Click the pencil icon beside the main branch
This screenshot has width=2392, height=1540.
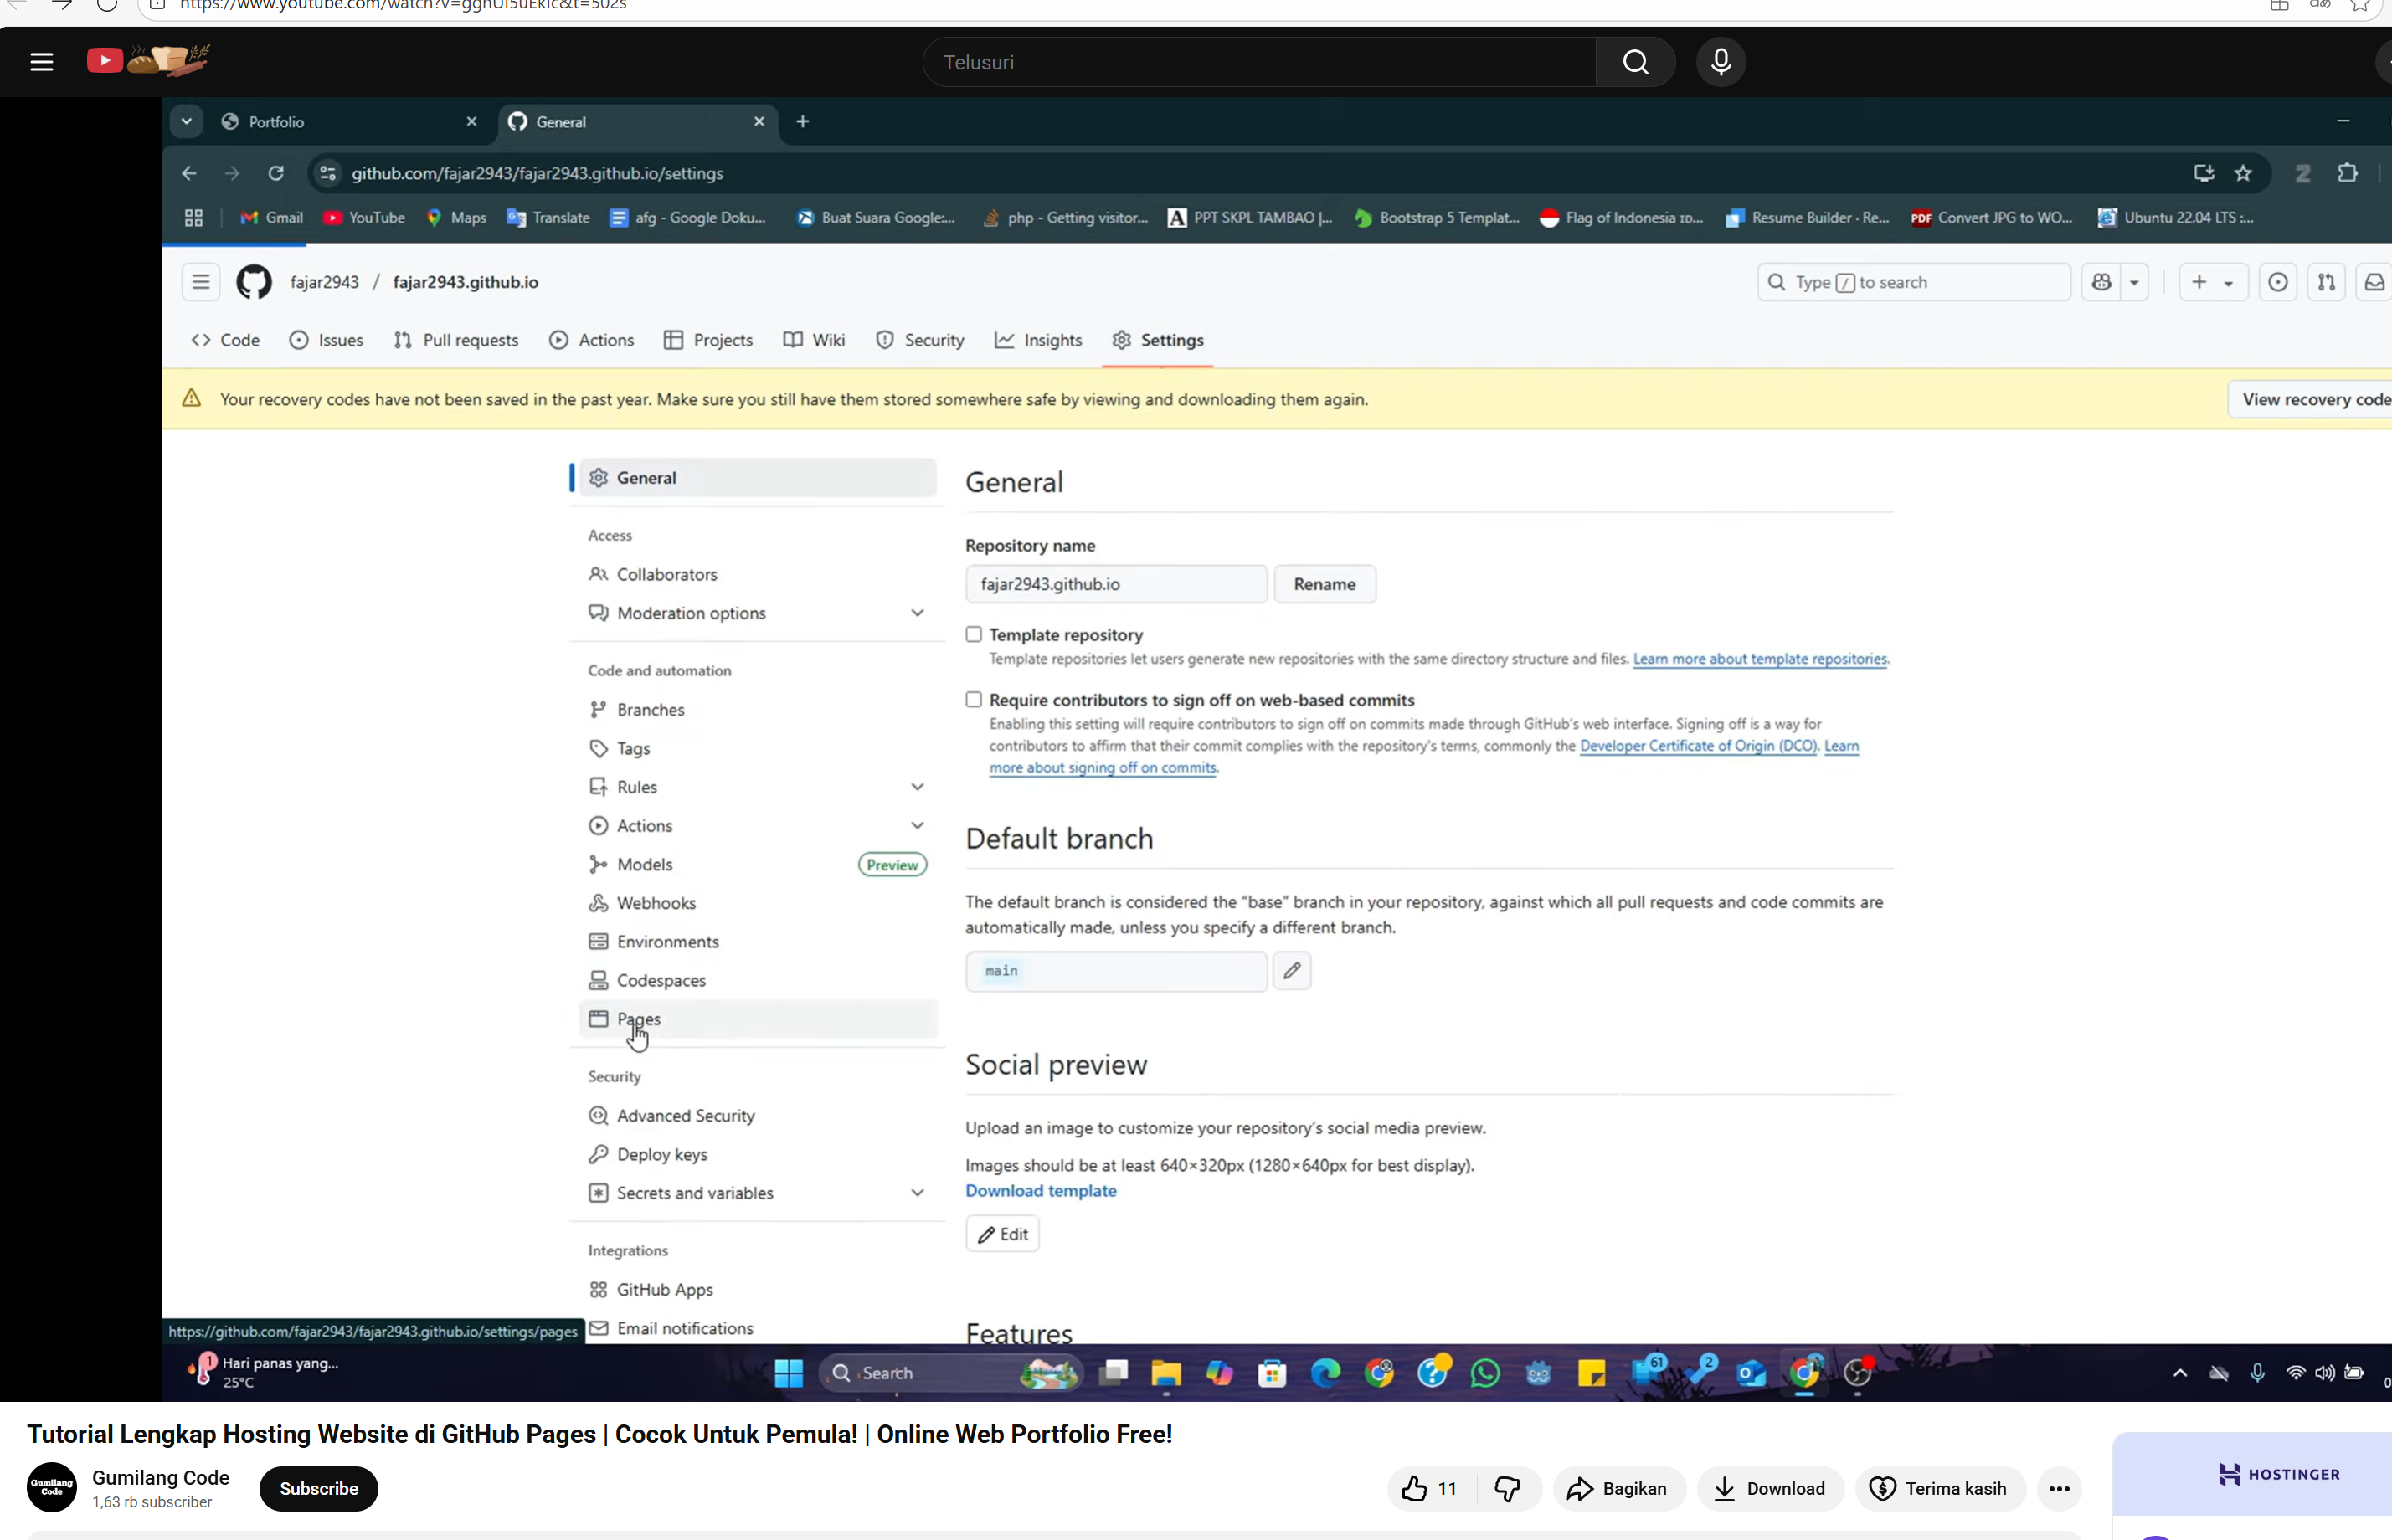coord(1292,970)
